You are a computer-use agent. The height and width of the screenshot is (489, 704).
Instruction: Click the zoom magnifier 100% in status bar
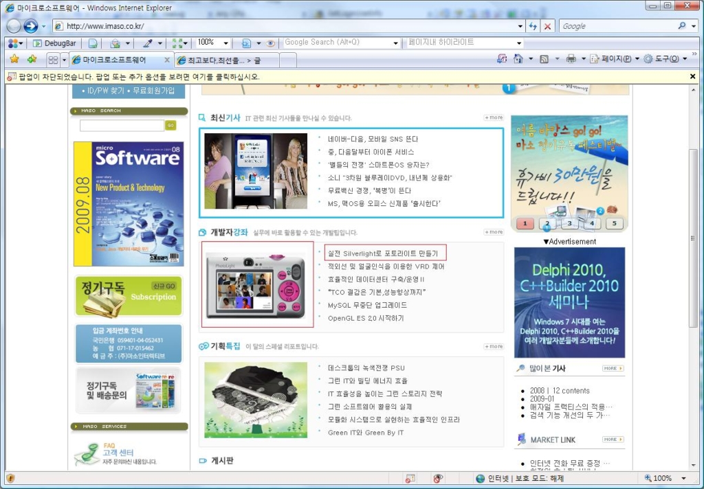coord(658,478)
